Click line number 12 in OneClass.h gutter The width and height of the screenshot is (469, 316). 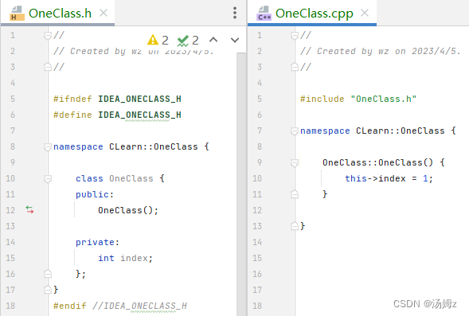(x=10, y=210)
